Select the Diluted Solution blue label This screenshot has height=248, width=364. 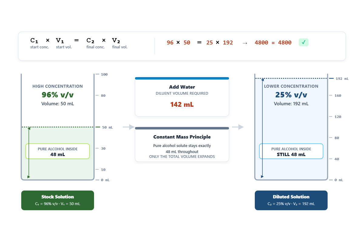pos(291,200)
